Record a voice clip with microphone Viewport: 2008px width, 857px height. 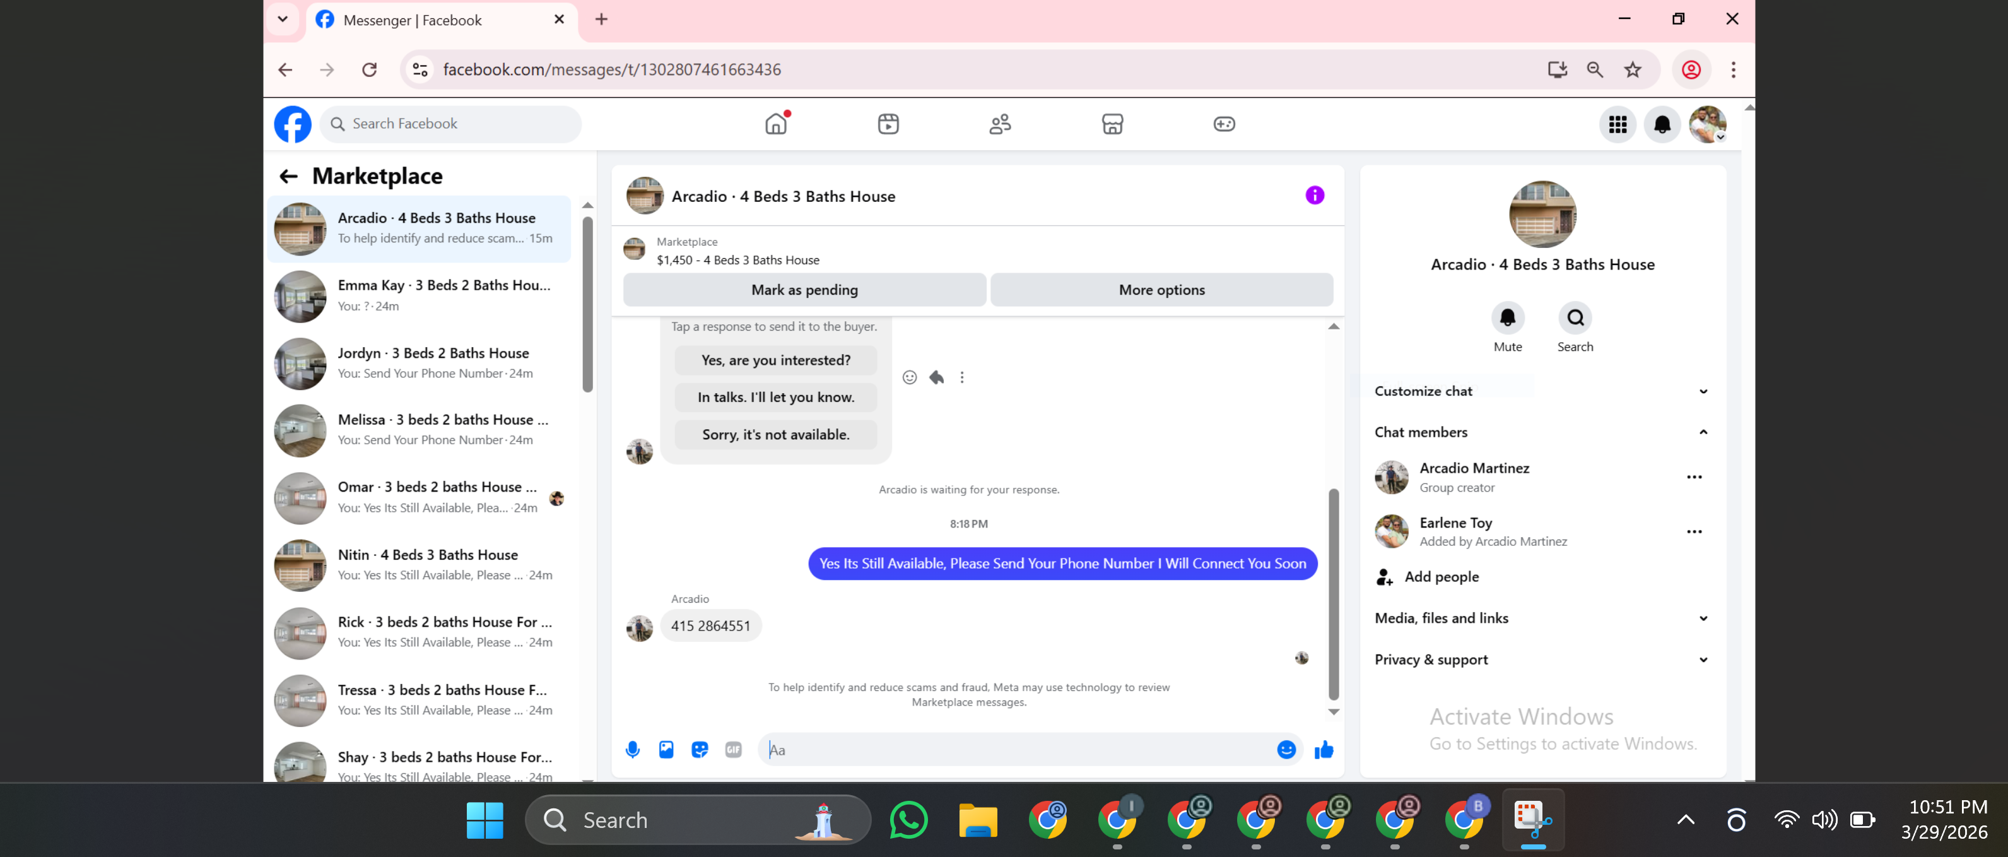pos(632,749)
